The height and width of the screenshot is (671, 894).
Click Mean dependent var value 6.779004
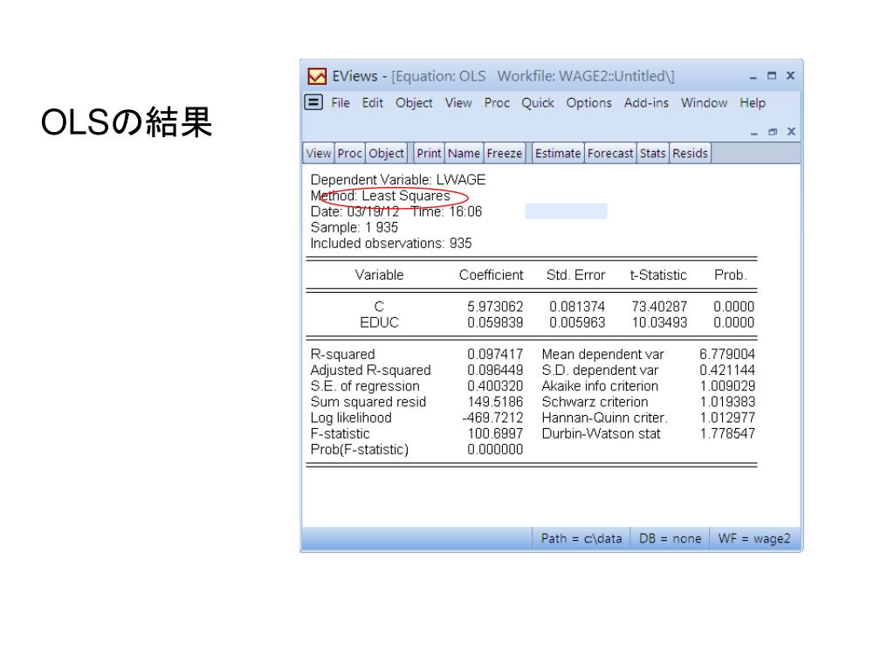[x=727, y=355]
